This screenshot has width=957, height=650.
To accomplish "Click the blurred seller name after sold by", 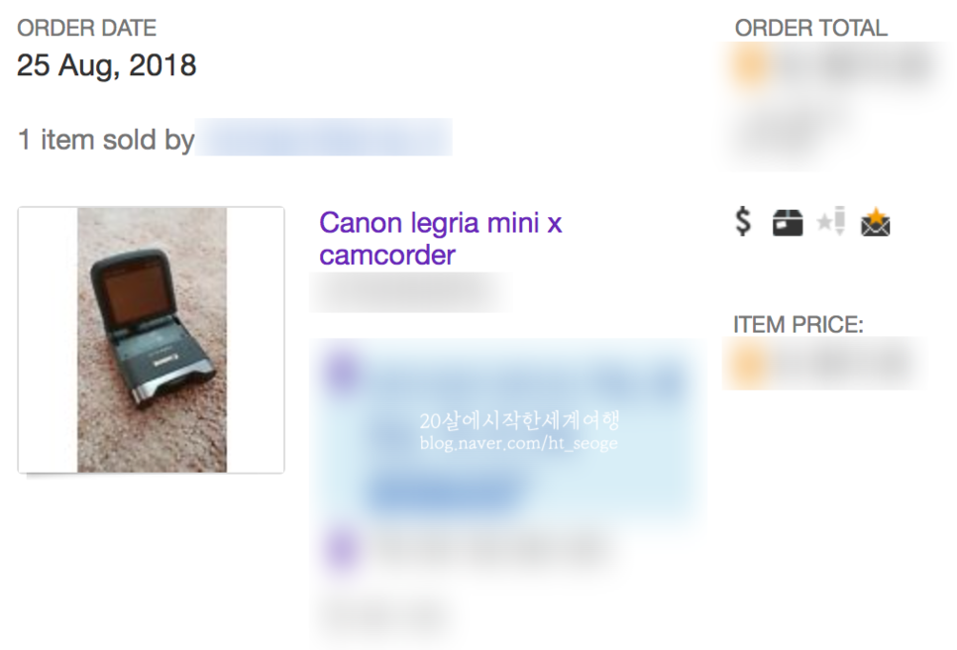I will pyautogui.click(x=324, y=138).
